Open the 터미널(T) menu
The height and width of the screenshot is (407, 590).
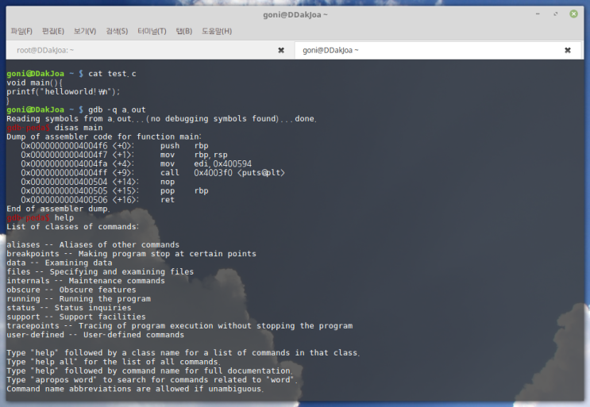click(x=152, y=31)
